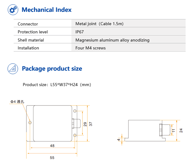Click the 48 dimension label
Screen dimensions: 192x167
click(x=52, y=145)
